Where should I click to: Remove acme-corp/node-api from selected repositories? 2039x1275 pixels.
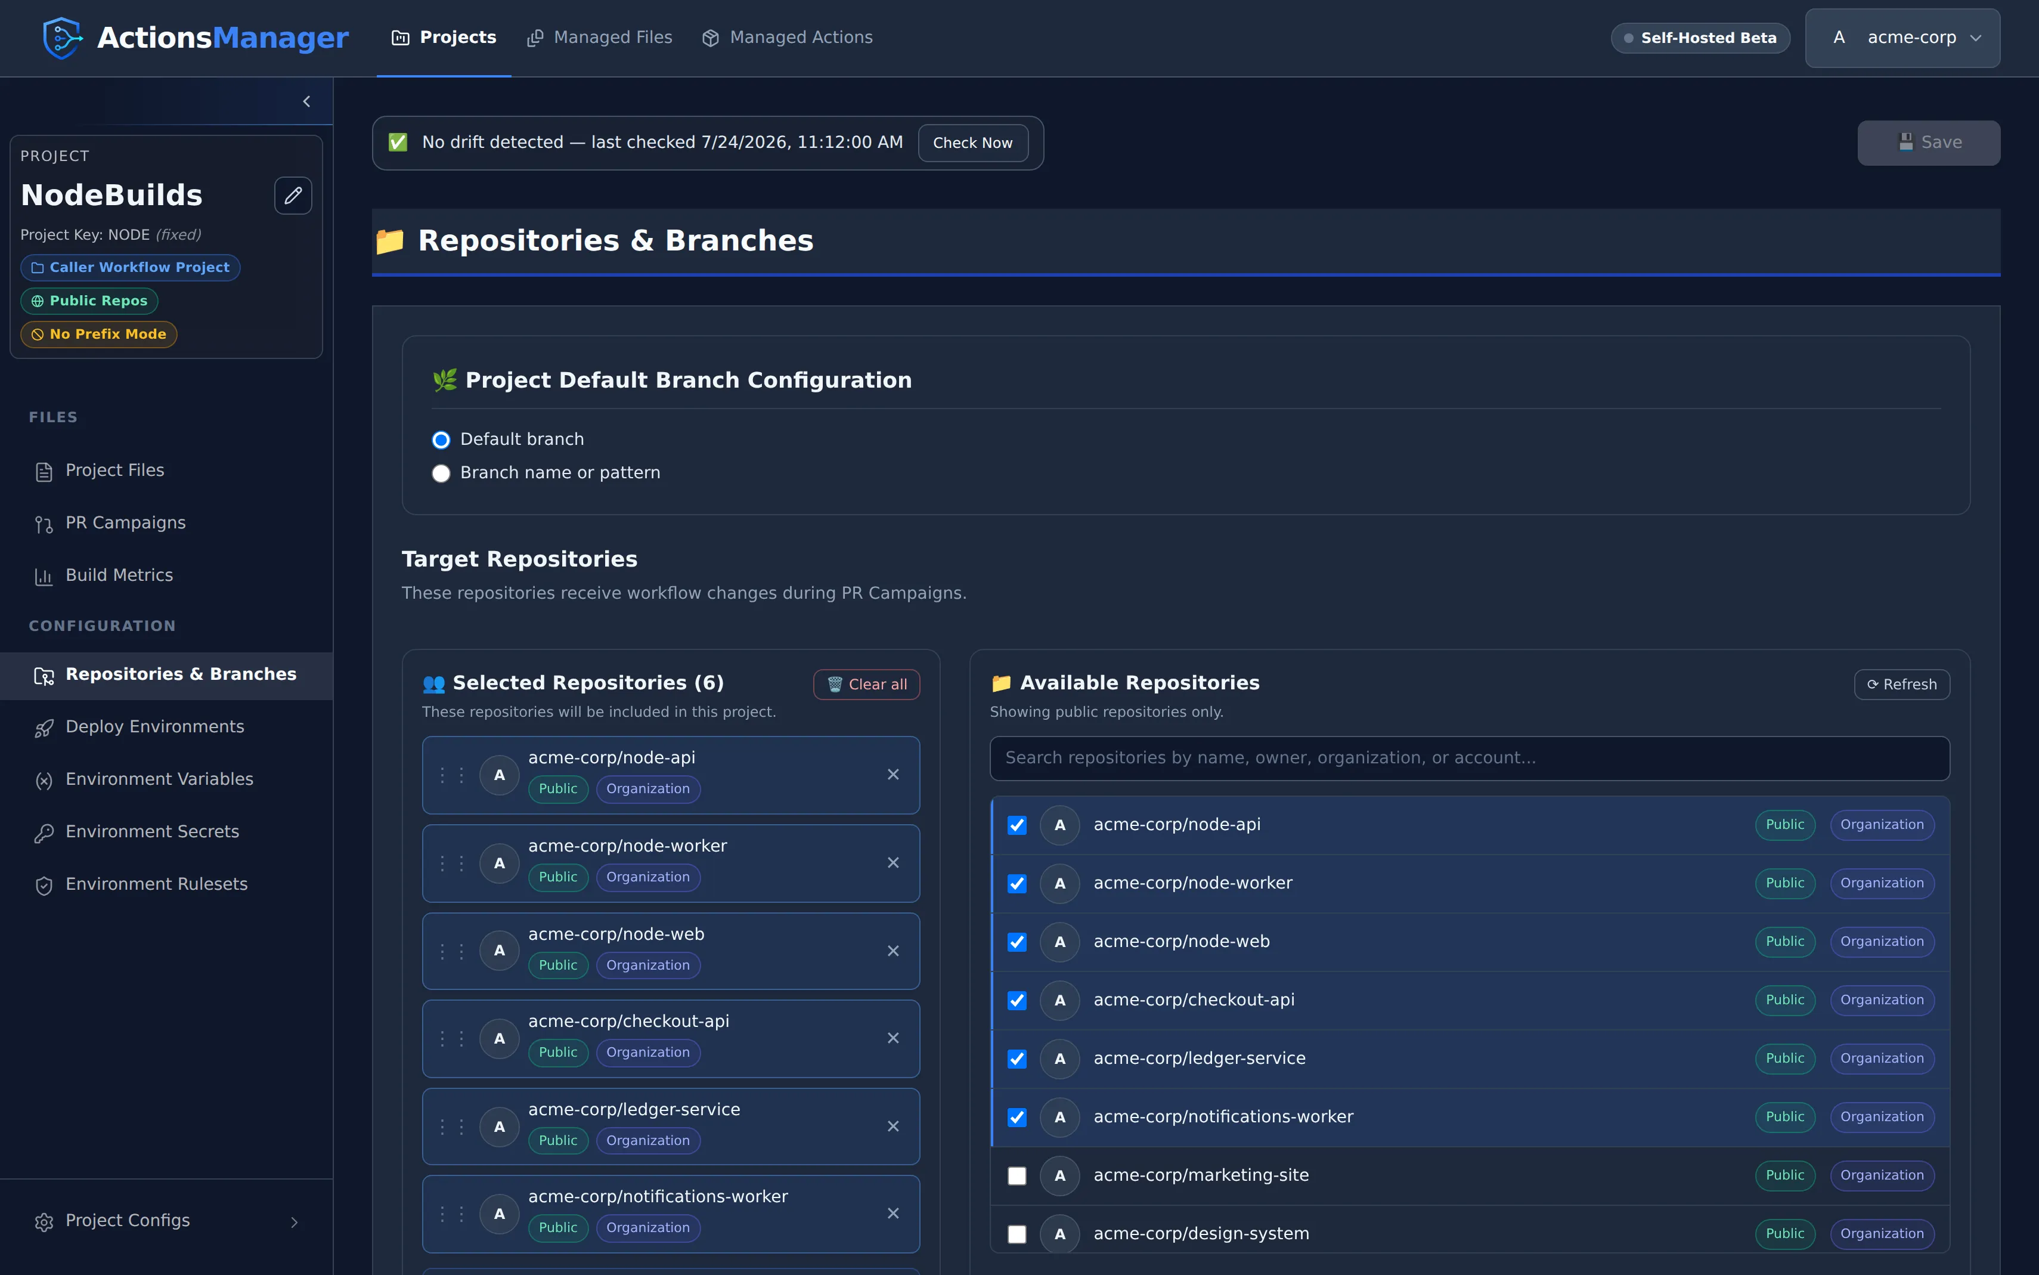[893, 774]
